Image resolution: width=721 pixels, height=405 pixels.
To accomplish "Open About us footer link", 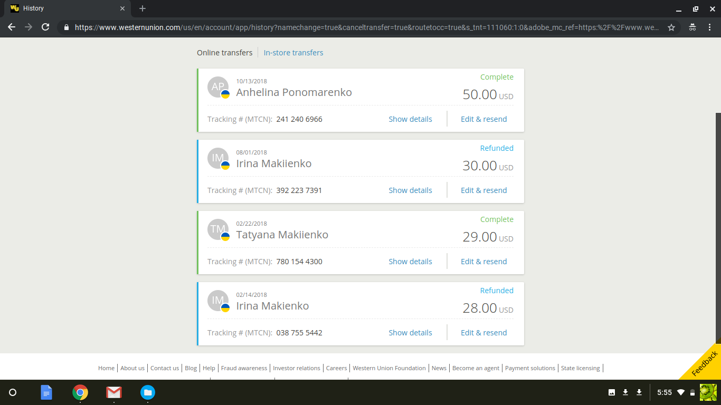I will [132, 368].
